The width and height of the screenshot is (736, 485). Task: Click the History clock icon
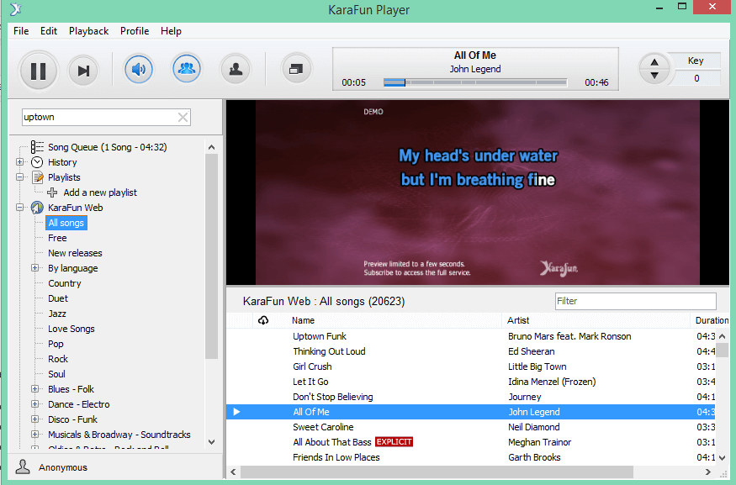coord(37,162)
